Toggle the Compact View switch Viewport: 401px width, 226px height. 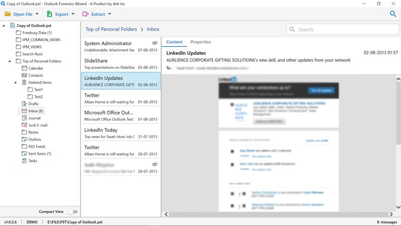click(x=73, y=211)
